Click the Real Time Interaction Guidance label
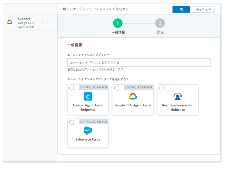 (x=178, y=107)
